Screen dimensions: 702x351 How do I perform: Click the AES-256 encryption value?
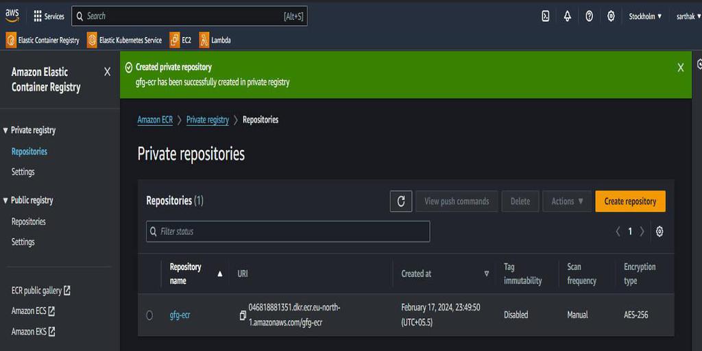tap(636, 315)
